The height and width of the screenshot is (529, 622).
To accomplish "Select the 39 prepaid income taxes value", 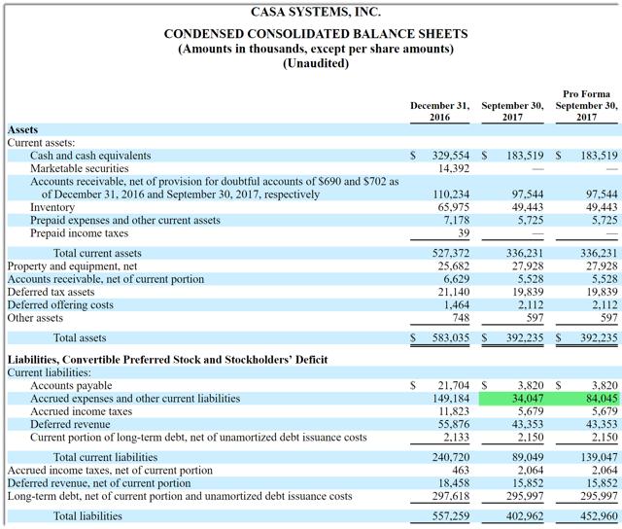I will pos(464,233).
